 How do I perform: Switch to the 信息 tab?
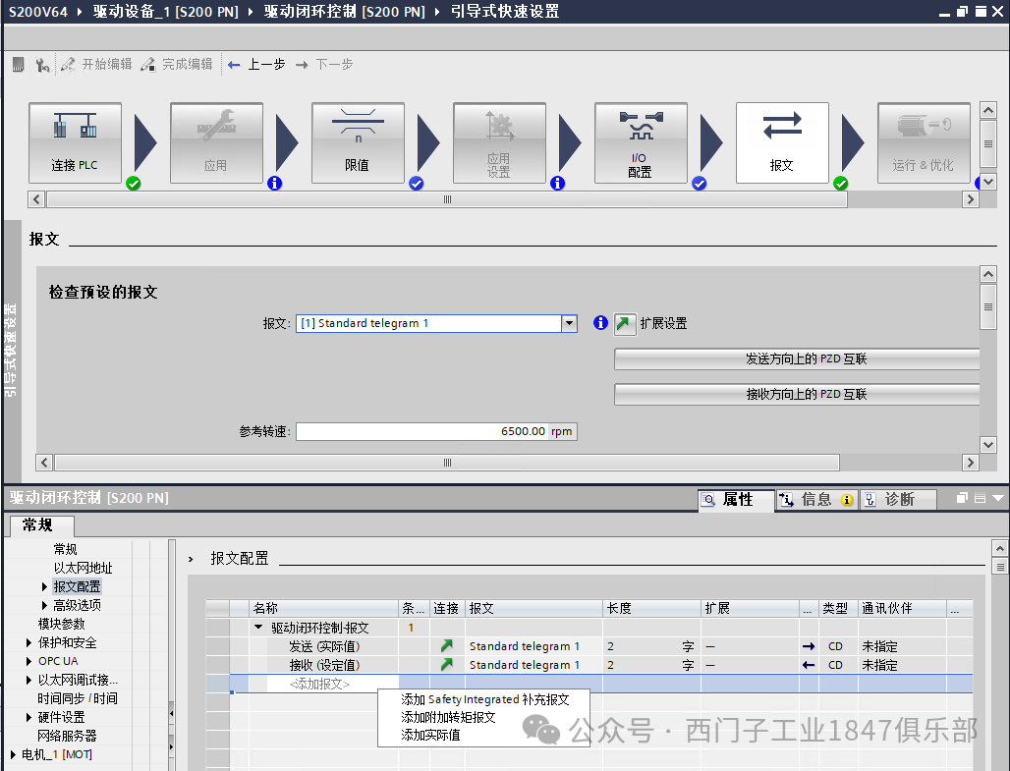click(x=816, y=499)
